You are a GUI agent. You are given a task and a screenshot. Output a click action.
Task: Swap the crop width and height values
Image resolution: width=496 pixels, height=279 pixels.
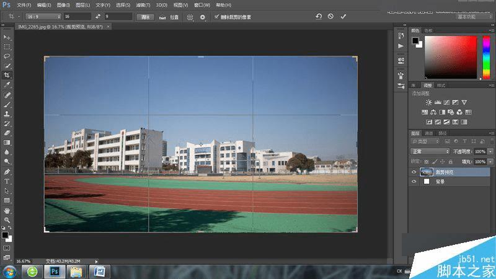point(98,17)
